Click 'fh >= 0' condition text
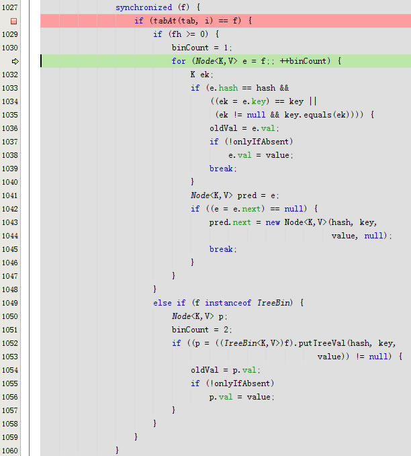Screen dimensions: 411x456 pos(188,34)
